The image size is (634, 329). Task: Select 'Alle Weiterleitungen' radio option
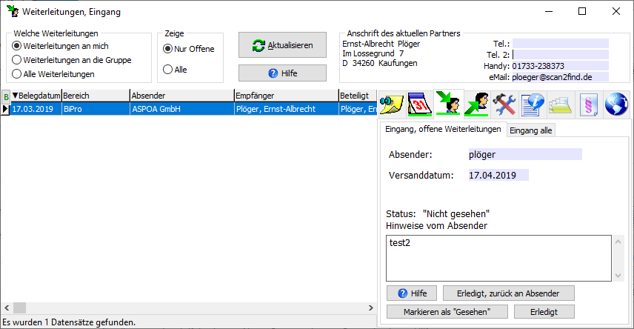click(x=53, y=74)
